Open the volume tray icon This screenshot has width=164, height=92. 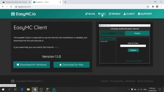[x=141, y=89]
